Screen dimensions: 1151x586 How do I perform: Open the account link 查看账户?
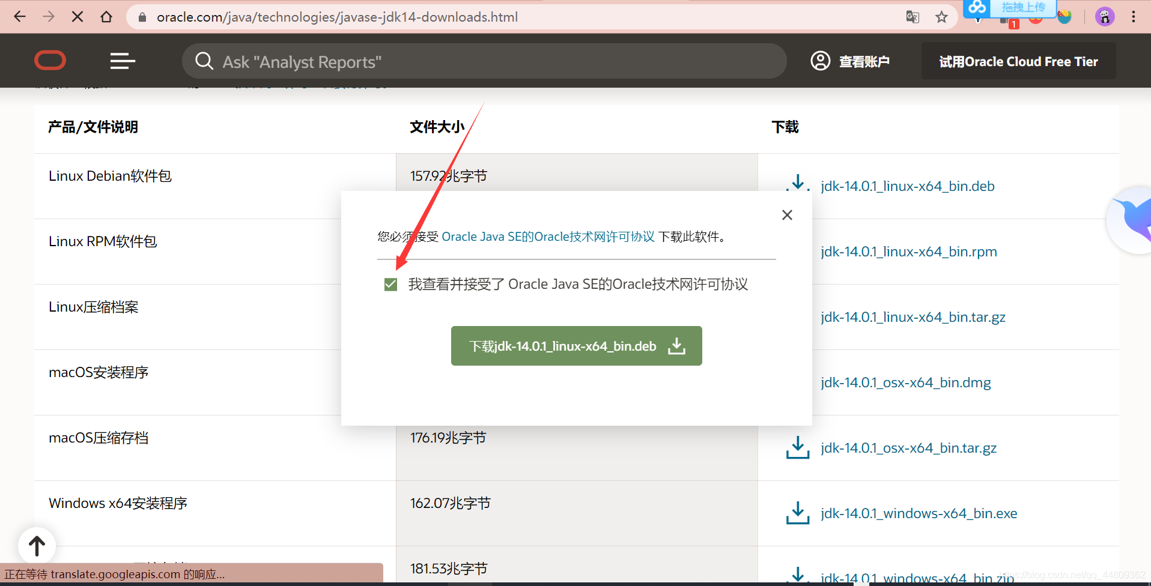coord(864,61)
